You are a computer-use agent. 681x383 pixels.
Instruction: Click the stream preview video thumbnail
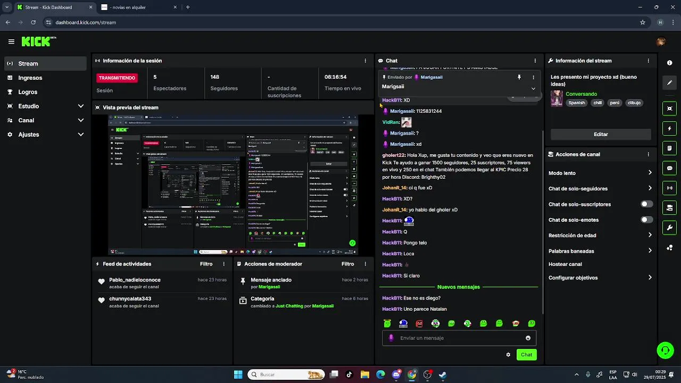click(x=233, y=185)
